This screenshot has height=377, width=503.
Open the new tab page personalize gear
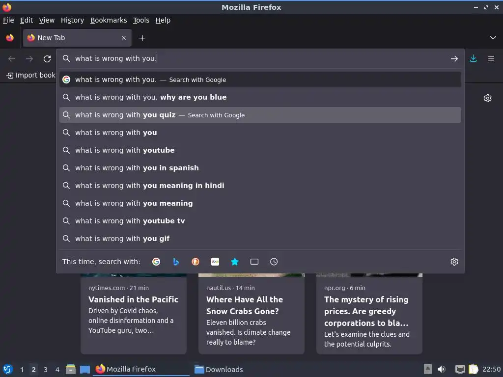click(488, 98)
